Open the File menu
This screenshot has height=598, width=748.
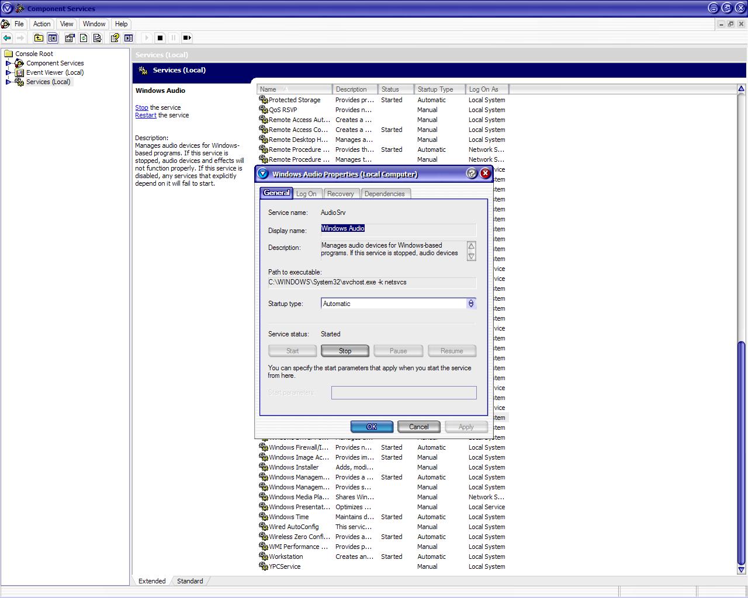click(19, 24)
